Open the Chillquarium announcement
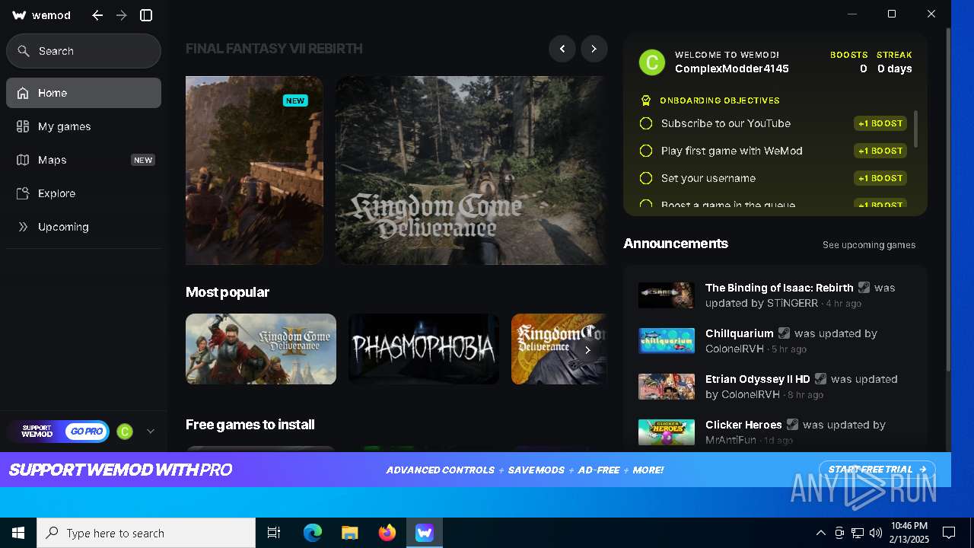Screen dimensions: 974x548 click(775, 341)
